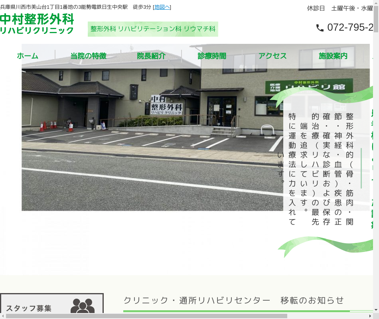Open the 施設案内 menu item
The image size is (379, 319).
333,56
